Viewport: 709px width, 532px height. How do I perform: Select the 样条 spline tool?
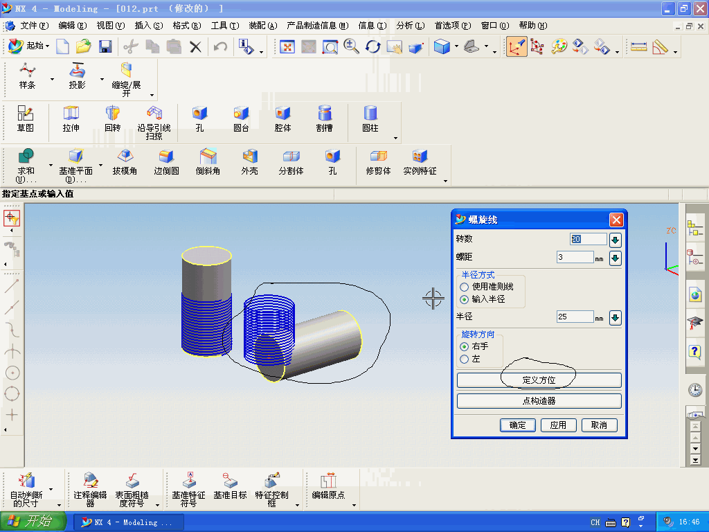pos(27,76)
